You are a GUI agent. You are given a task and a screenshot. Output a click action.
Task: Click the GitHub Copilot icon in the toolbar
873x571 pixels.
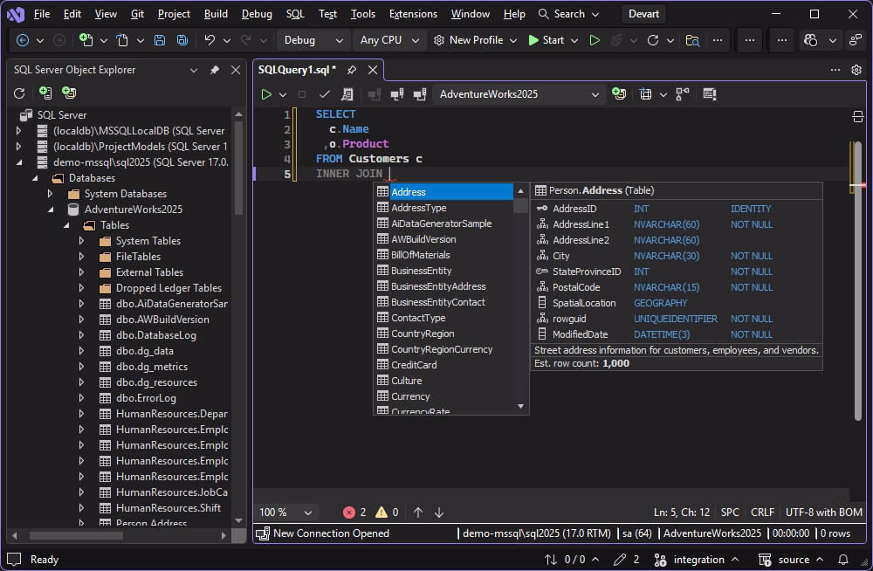811,40
